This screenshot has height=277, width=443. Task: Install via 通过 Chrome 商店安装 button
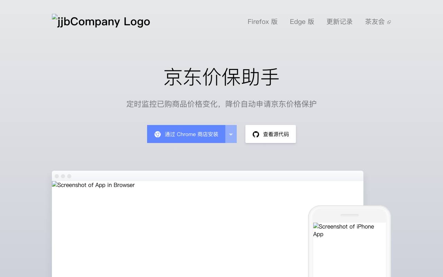(x=186, y=134)
